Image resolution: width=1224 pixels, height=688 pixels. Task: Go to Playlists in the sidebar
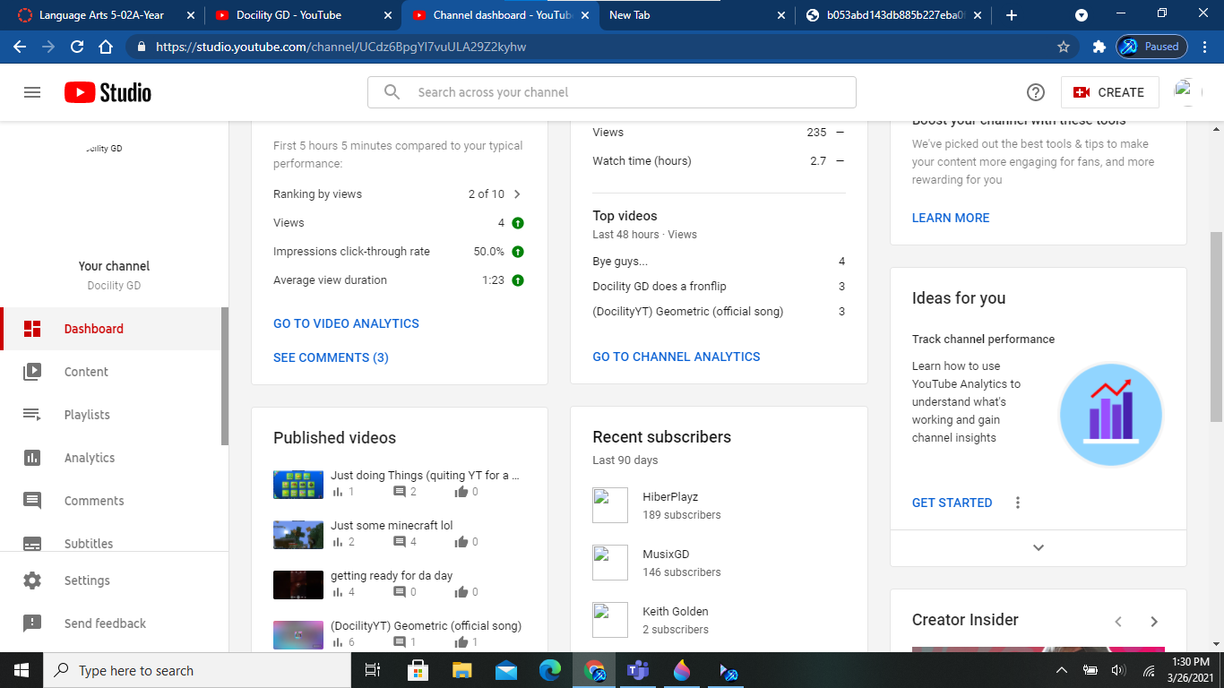(87, 415)
